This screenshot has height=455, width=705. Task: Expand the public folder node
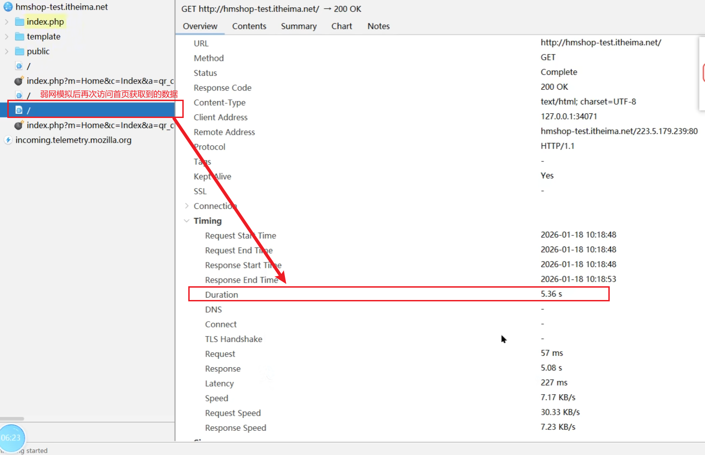pos(6,51)
